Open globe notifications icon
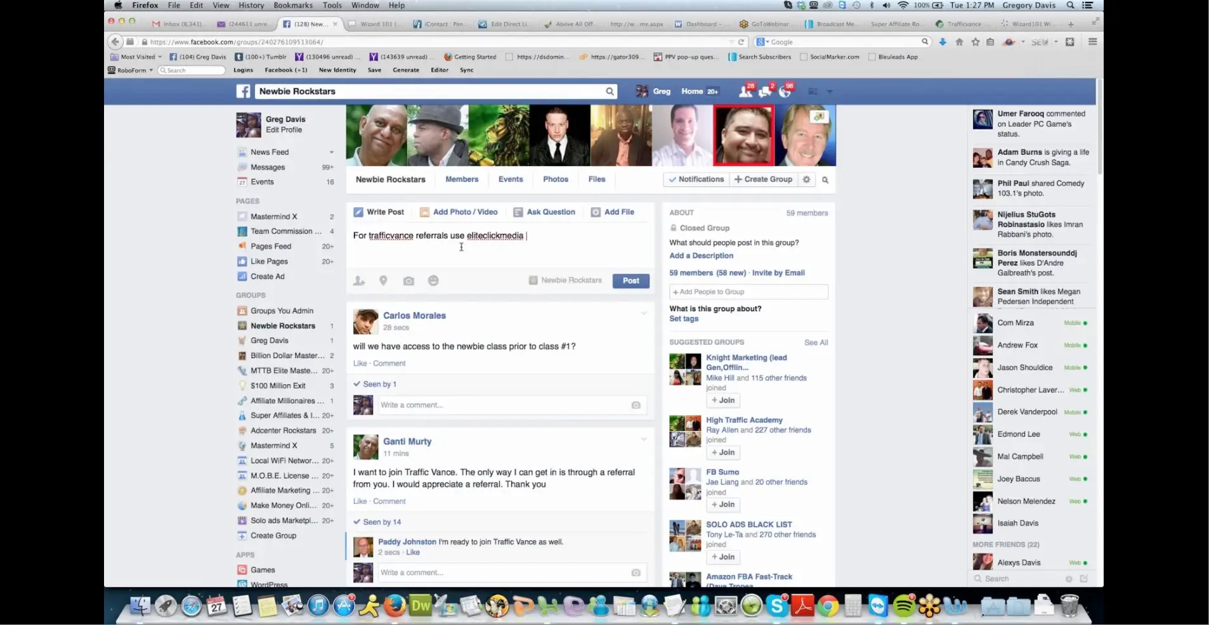The height and width of the screenshot is (625, 1209). pyautogui.click(x=785, y=91)
